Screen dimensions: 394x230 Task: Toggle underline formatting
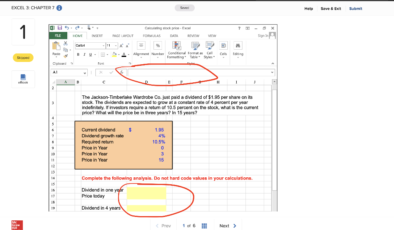click(x=90, y=54)
